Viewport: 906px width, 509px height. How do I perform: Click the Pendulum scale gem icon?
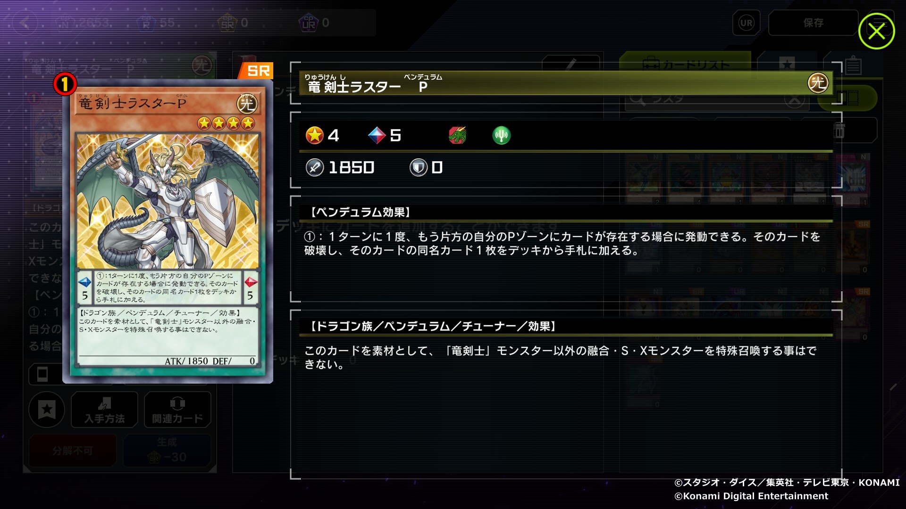(x=377, y=136)
